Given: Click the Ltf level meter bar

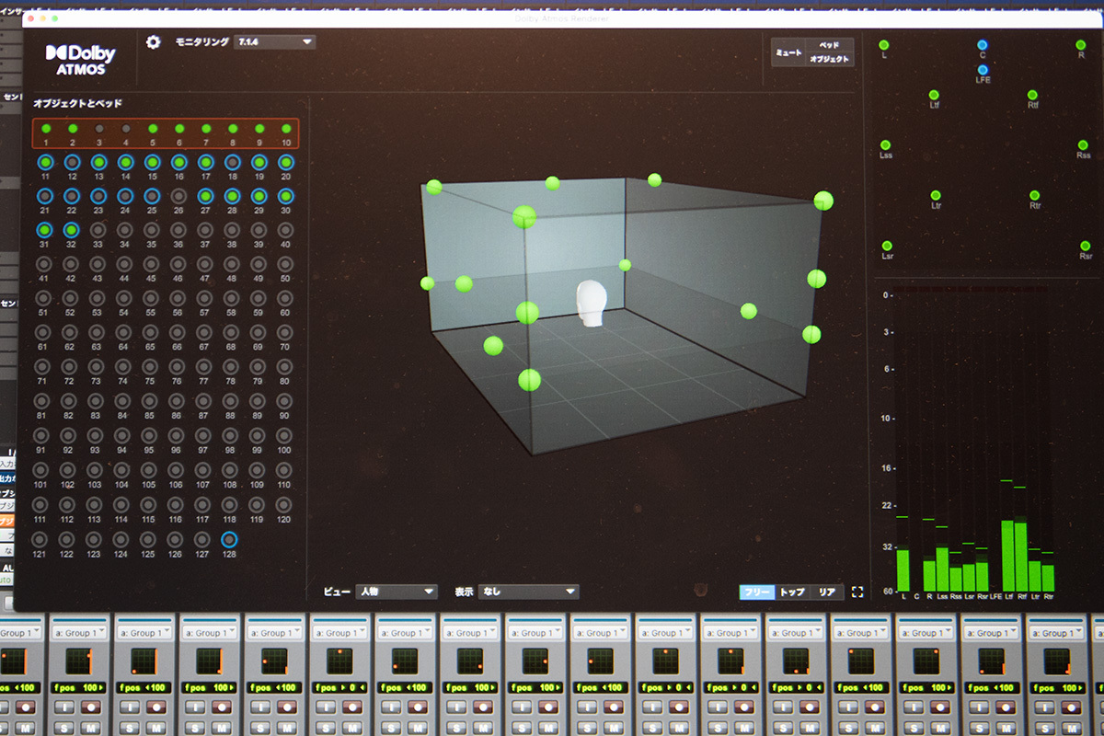Looking at the screenshot, I should (1008, 556).
